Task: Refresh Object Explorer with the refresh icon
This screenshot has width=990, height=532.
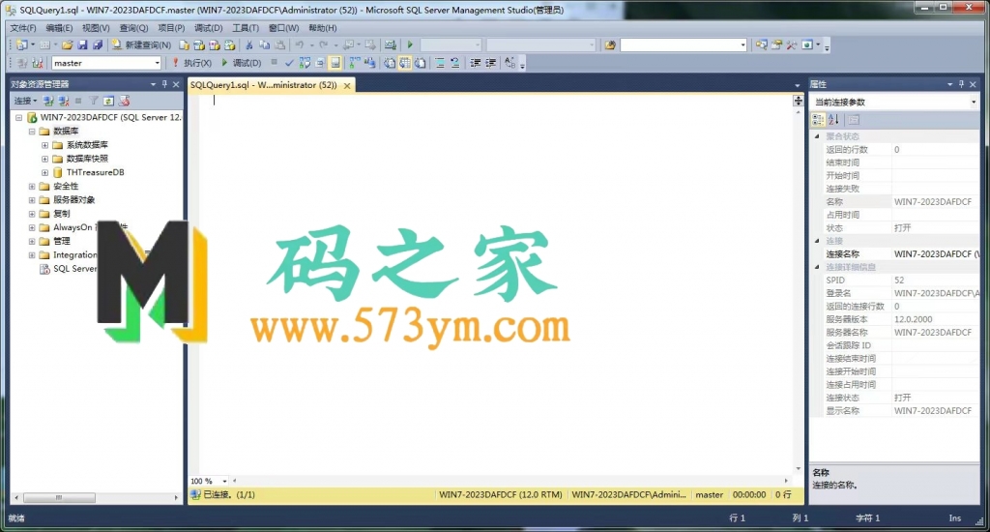Action: [108, 102]
